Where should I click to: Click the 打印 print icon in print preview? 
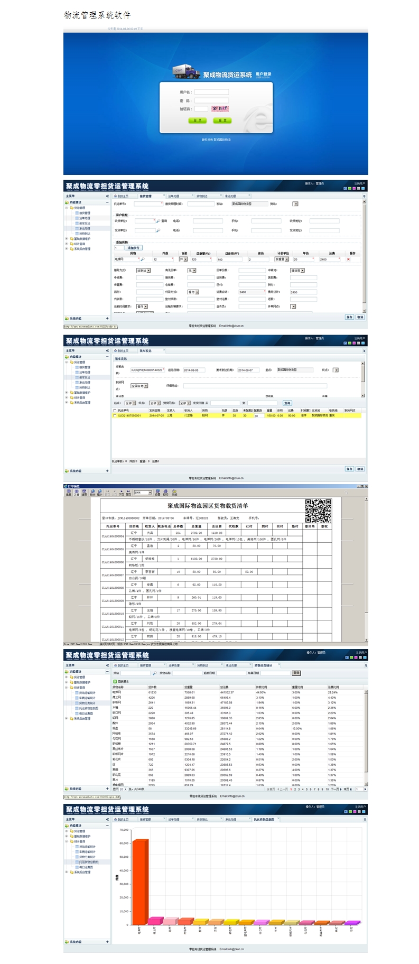165,493
